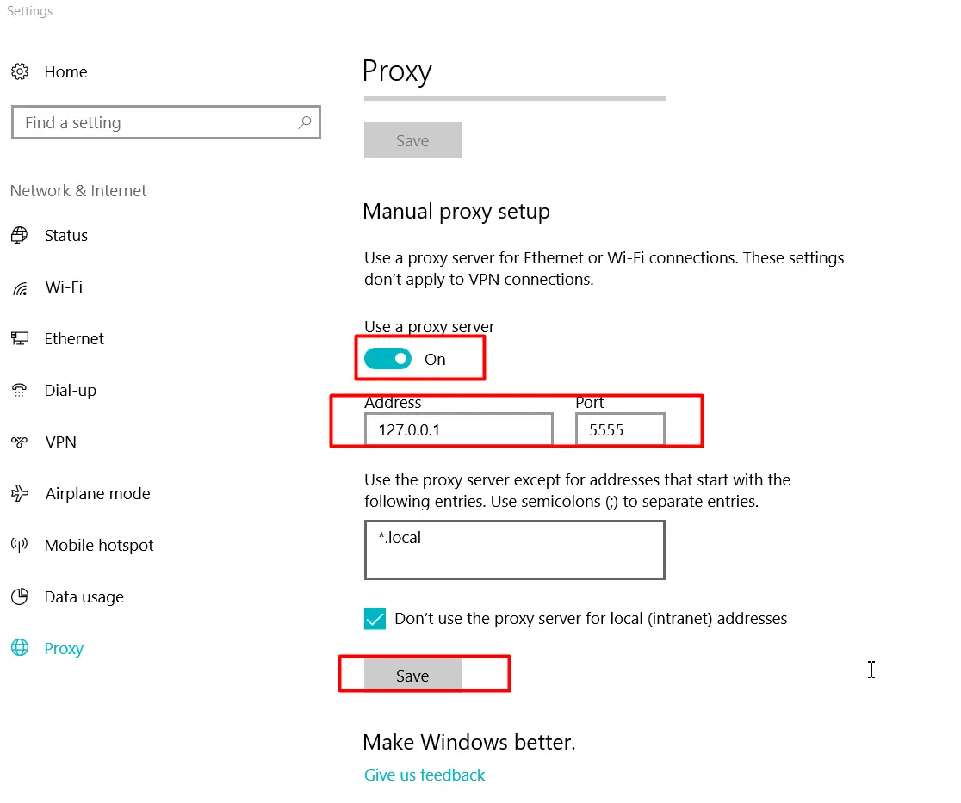Open the Proxy settings page

[x=64, y=648]
